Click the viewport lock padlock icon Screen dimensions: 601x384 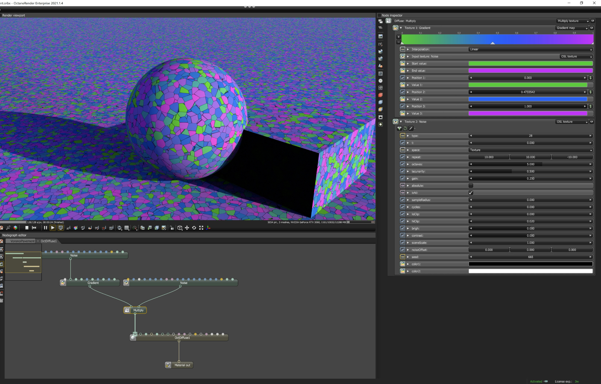coord(172,228)
